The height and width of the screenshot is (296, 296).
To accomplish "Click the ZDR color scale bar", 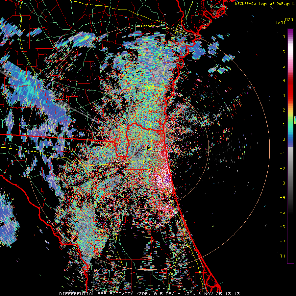I will [x=290, y=146].
